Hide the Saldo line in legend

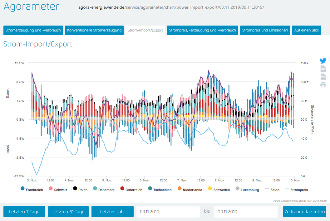(x=271, y=190)
